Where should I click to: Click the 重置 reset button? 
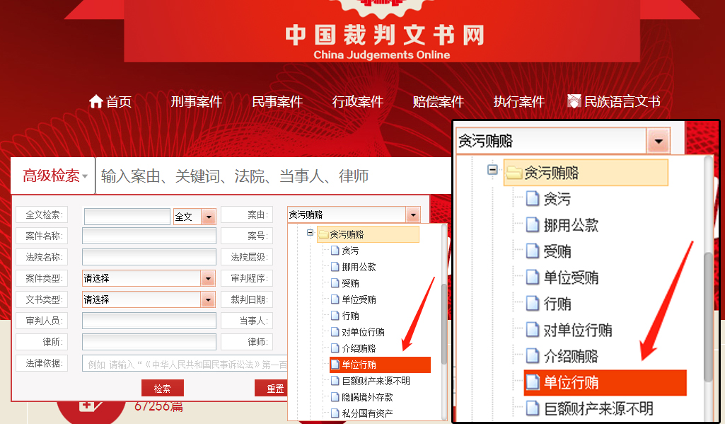[272, 389]
